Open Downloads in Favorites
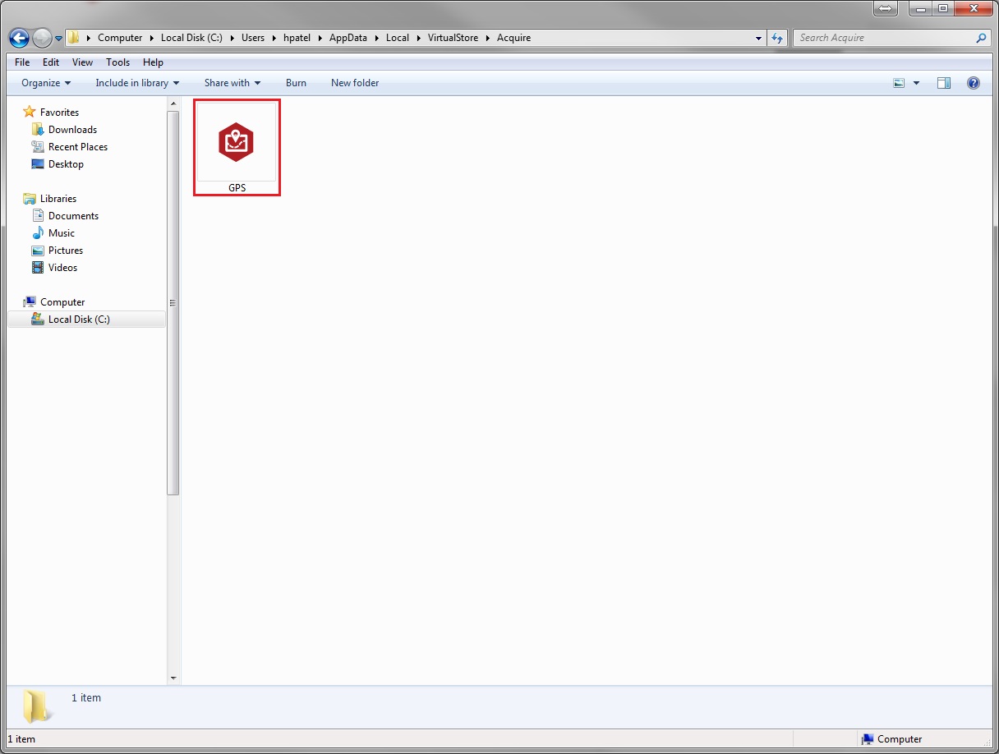 [x=72, y=130]
